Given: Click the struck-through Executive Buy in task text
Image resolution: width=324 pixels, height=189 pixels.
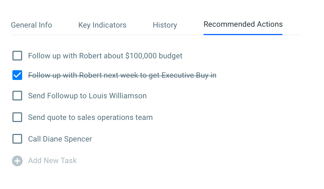Looking at the screenshot, I should pyautogui.click(x=122, y=75).
